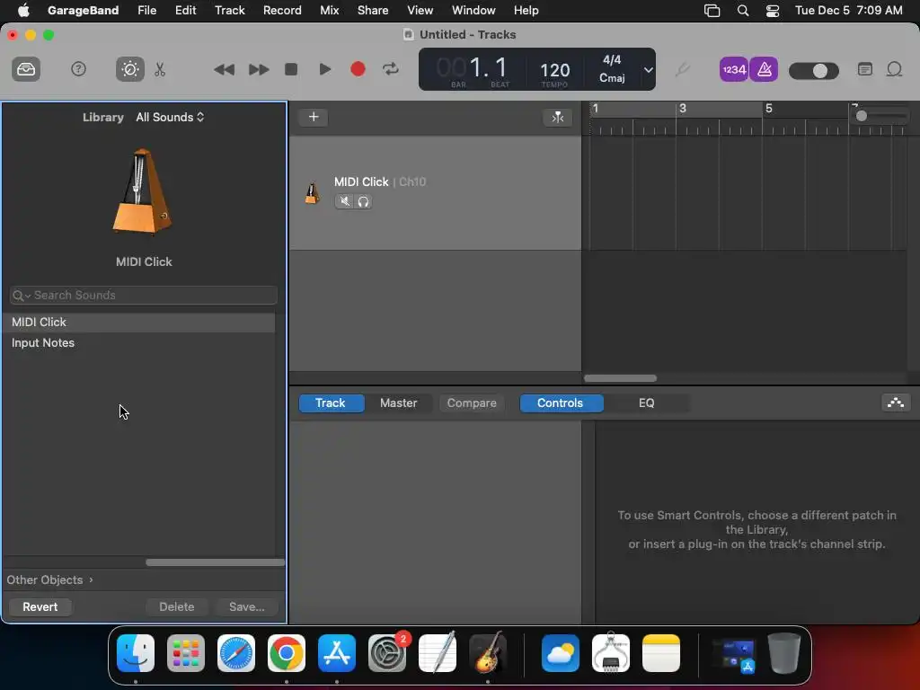Click the MIDI Click track metronome icon
The width and height of the screenshot is (920, 690).
point(312,192)
